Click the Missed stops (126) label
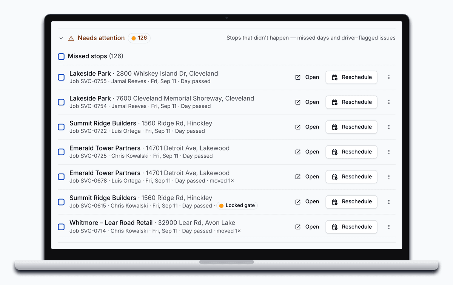This screenshot has width=453, height=285. tap(96, 56)
